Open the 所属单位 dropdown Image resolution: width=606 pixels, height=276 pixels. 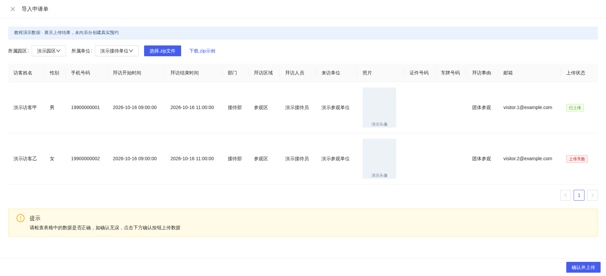click(117, 51)
